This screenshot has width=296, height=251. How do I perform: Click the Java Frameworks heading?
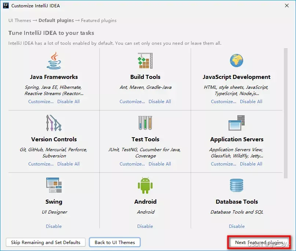click(x=54, y=77)
